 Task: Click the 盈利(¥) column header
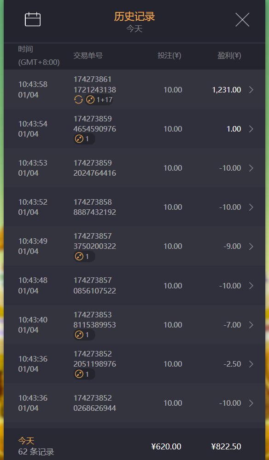pos(229,56)
